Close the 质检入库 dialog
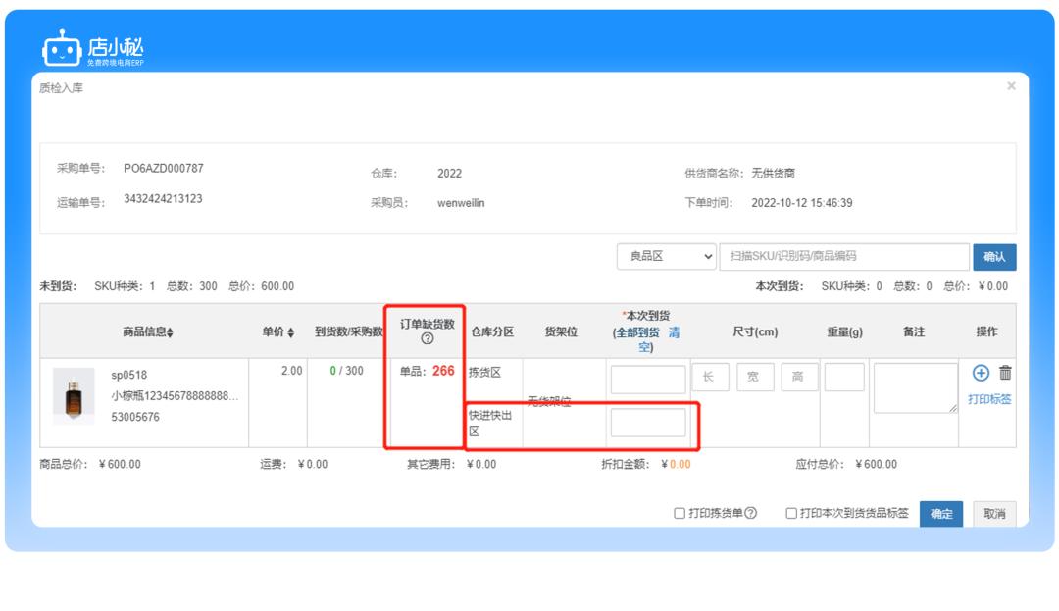The width and height of the screenshot is (1059, 611). point(1011,85)
